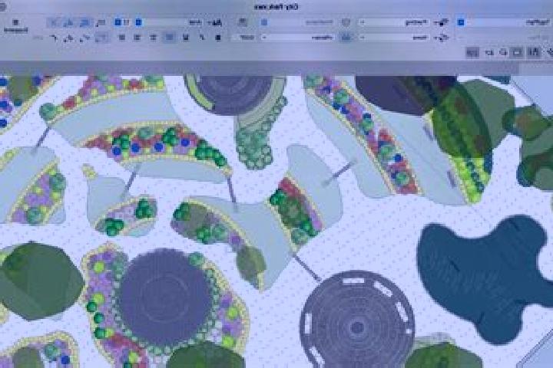The height and width of the screenshot is (368, 553).
Task: Click the leftmost highlighted view-mode icon
Action: [472, 52]
